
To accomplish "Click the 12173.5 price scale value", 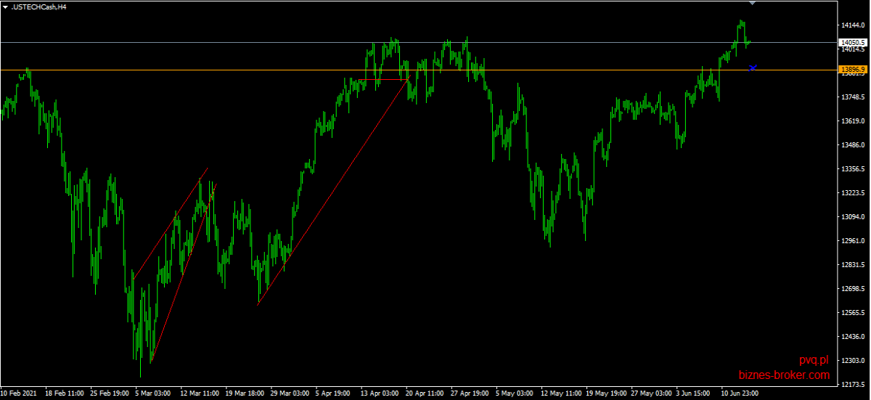I will (852, 385).
